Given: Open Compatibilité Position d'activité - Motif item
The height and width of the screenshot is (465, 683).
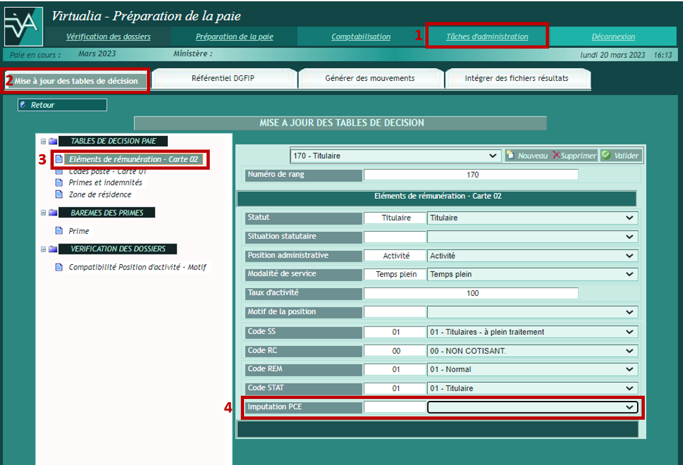Looking at the screenshot, I should (x=137, y=267).
